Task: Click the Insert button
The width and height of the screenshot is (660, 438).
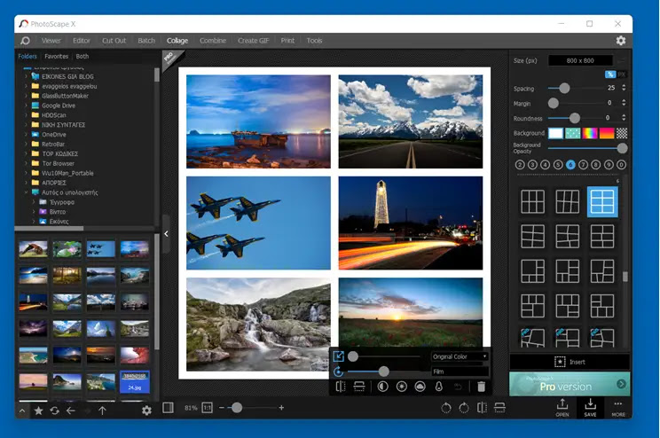Action: [570, 362]
